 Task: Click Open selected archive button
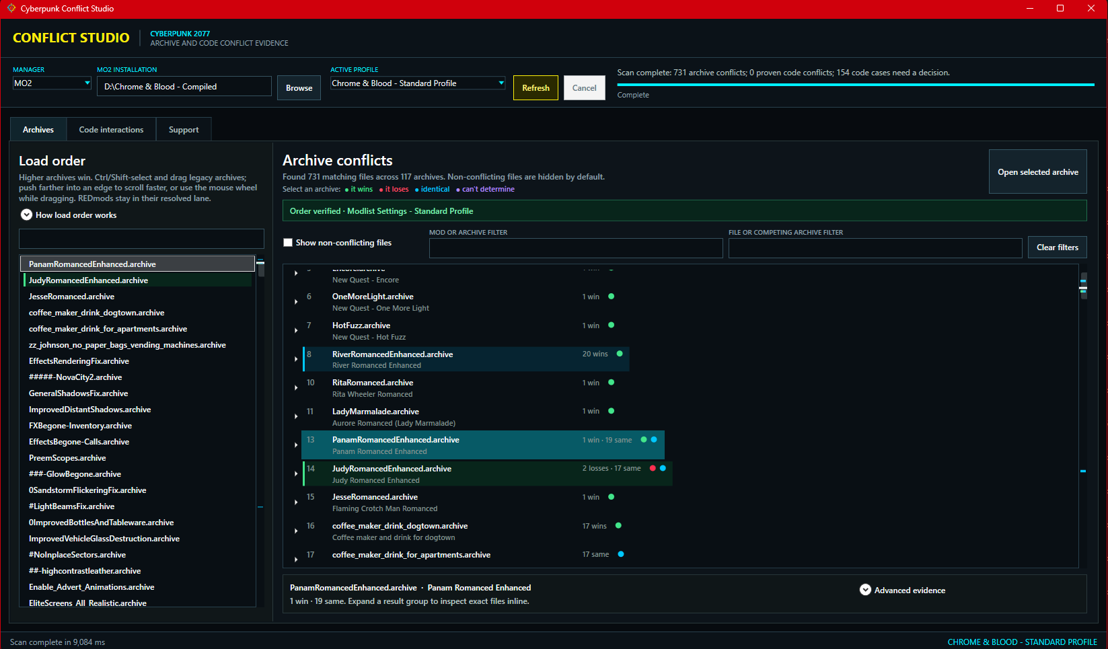click(1037, 171)
